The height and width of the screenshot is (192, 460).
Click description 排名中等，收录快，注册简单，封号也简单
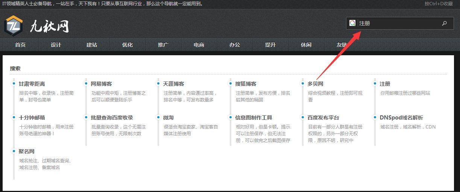47,96
